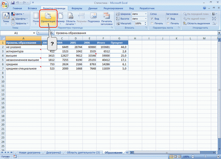Select column G header
This screenshot has height=159, width=221.
click(119, 39)
